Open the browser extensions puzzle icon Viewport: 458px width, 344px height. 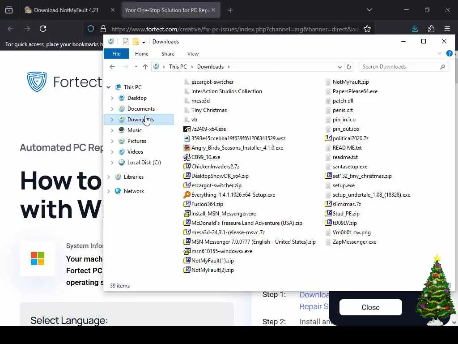coord(431,29)
